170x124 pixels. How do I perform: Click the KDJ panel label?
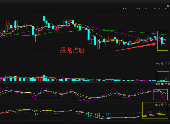click(x=158, y=84)
